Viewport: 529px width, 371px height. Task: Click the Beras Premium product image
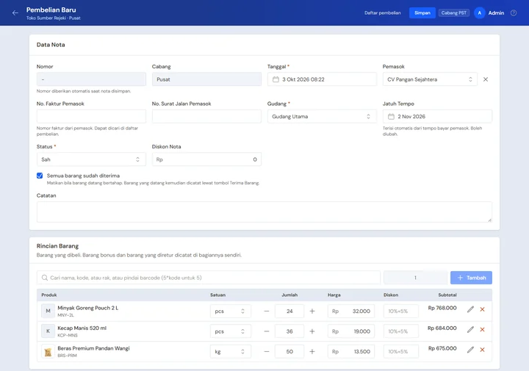[x=48, y=351]
